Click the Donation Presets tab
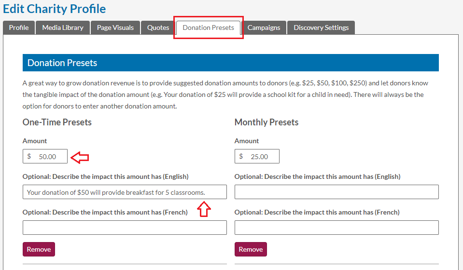This screenshot has width=463, height=270. [208, 27]
